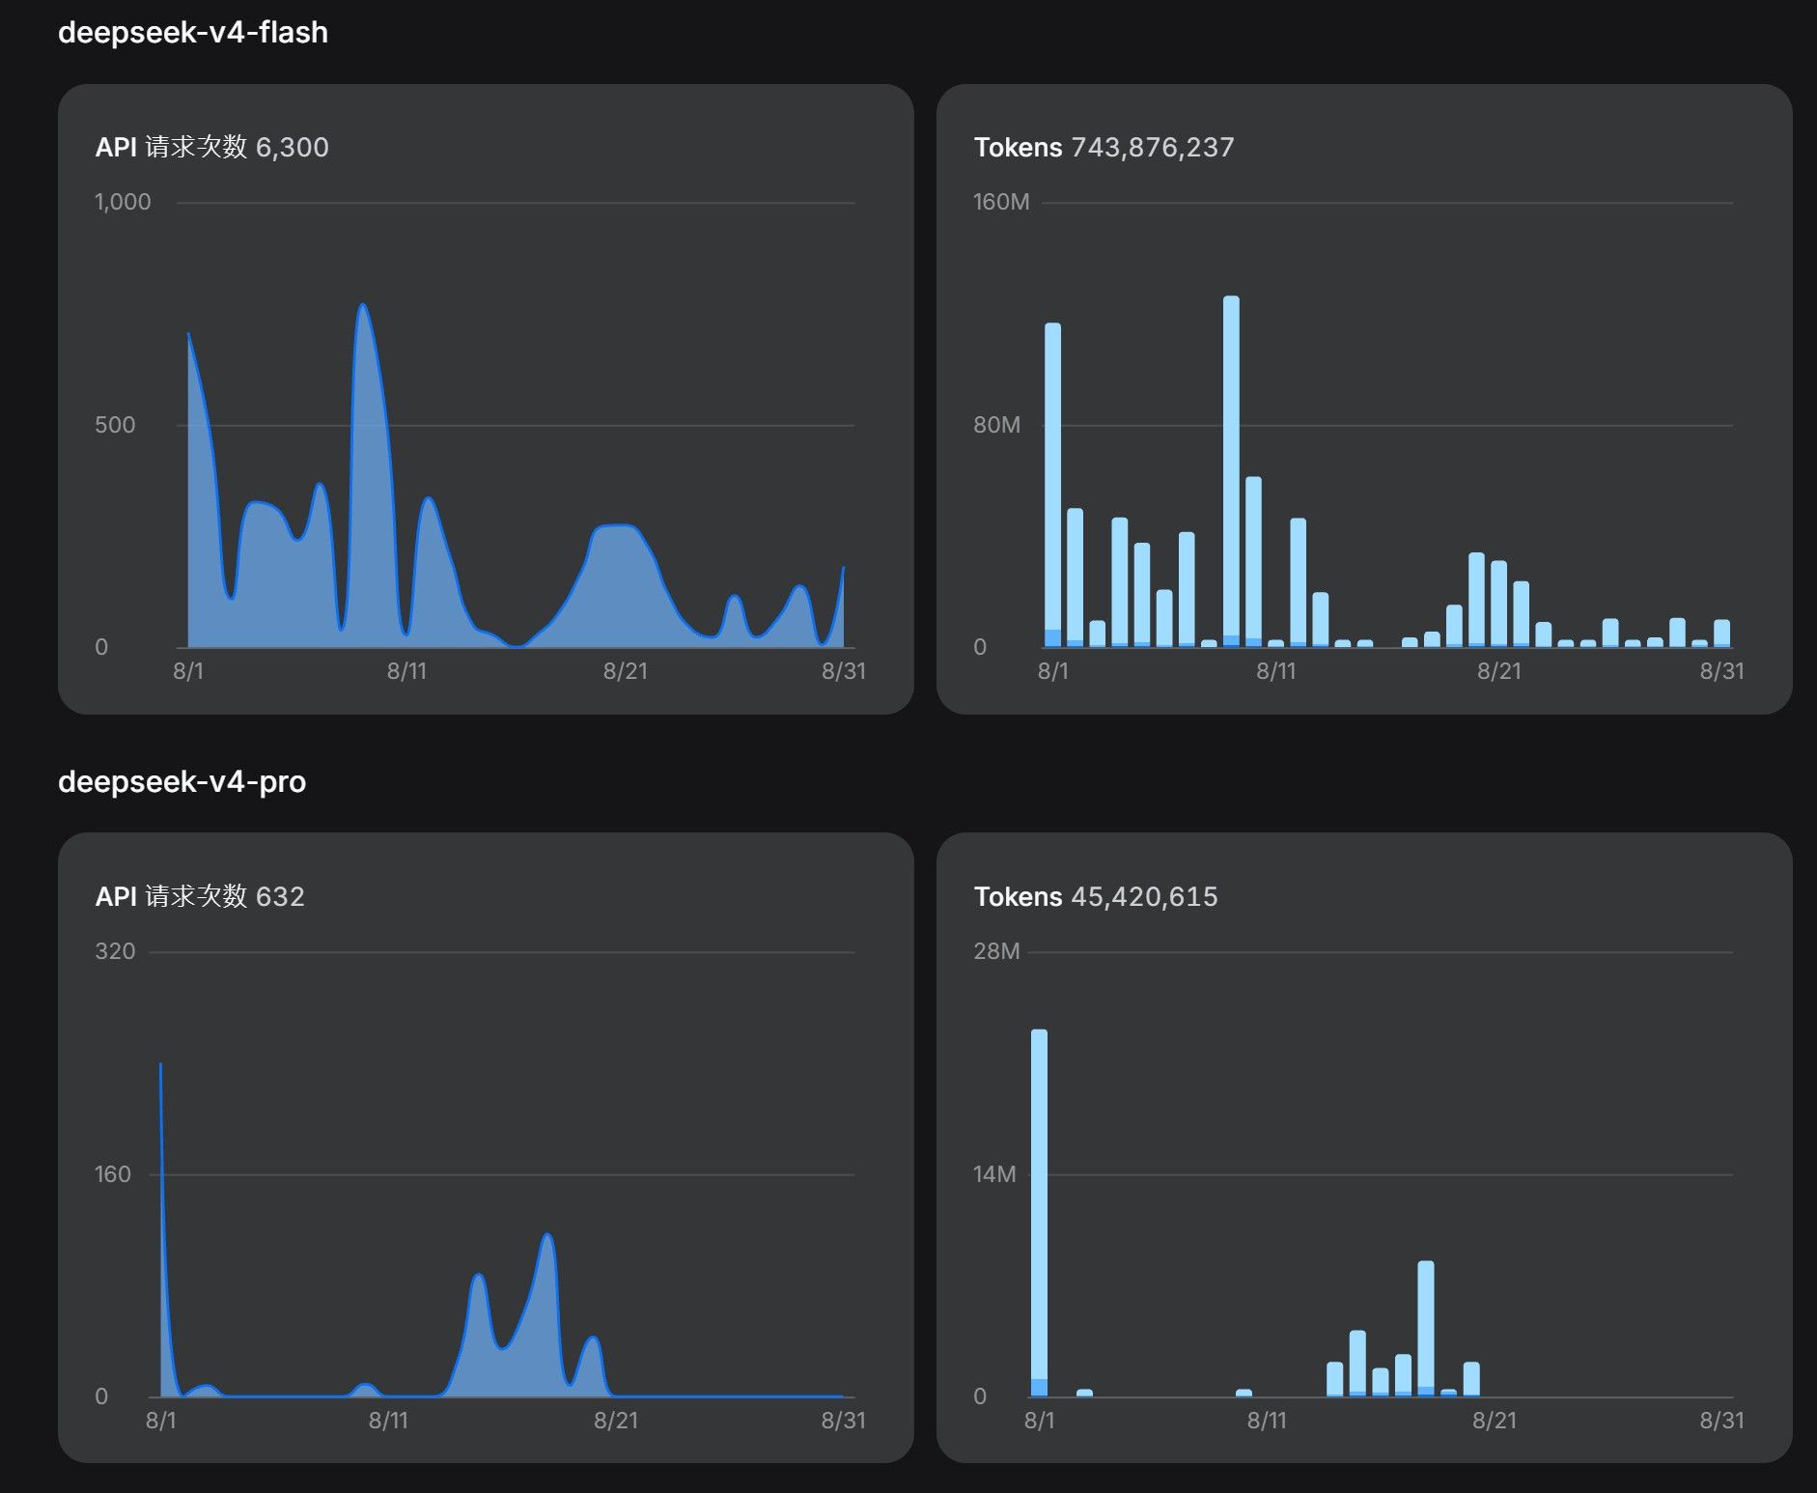1817x1493 pixels.
Task: Click the deepseek-v4-pro section heading
Action: (182, 781)
